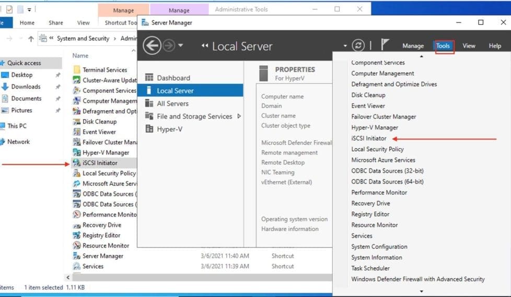Viewport: 511px width, 297px height.
Task: Click the notifications flag icon
Action: [385, 45]
